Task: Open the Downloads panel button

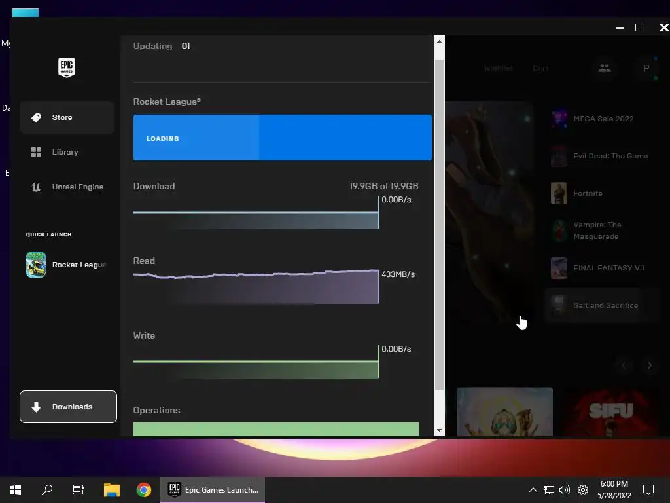Action: click(68, 407)
